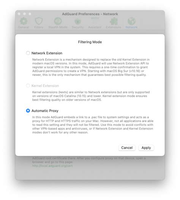Open the local.adguard.org/cert link
Screen dimensions: 180x200
[x=52, y=166]
